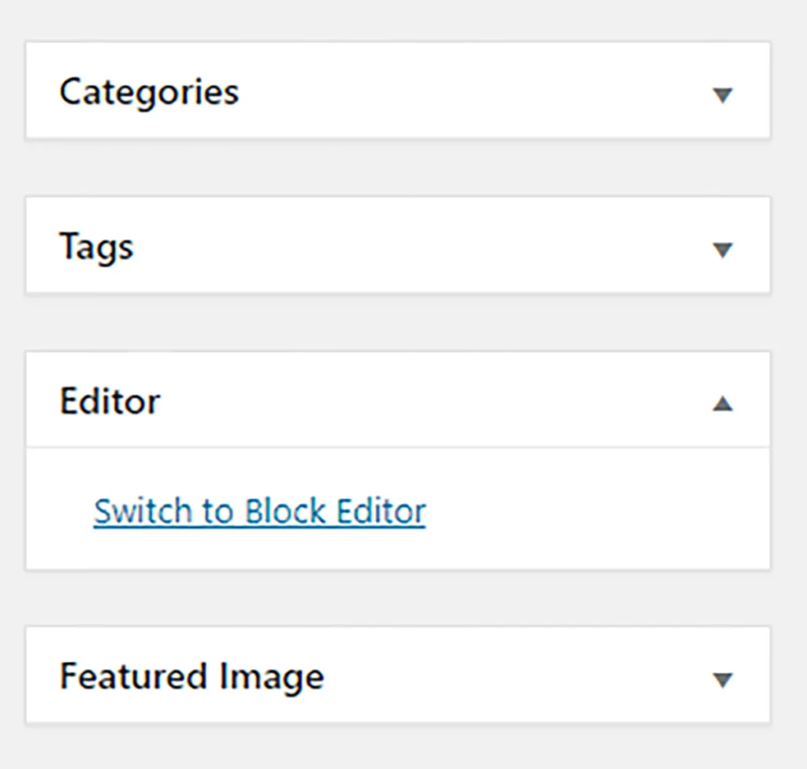Click the word "Switch" in the Editor panel
This screenshot has height=769, width=807.
[x=143, y=511]
